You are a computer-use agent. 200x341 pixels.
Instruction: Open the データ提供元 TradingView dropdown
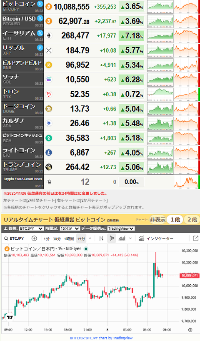click(121, 228)
